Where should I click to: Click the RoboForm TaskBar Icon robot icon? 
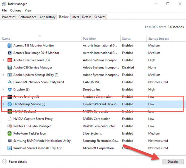coord(10,134)
